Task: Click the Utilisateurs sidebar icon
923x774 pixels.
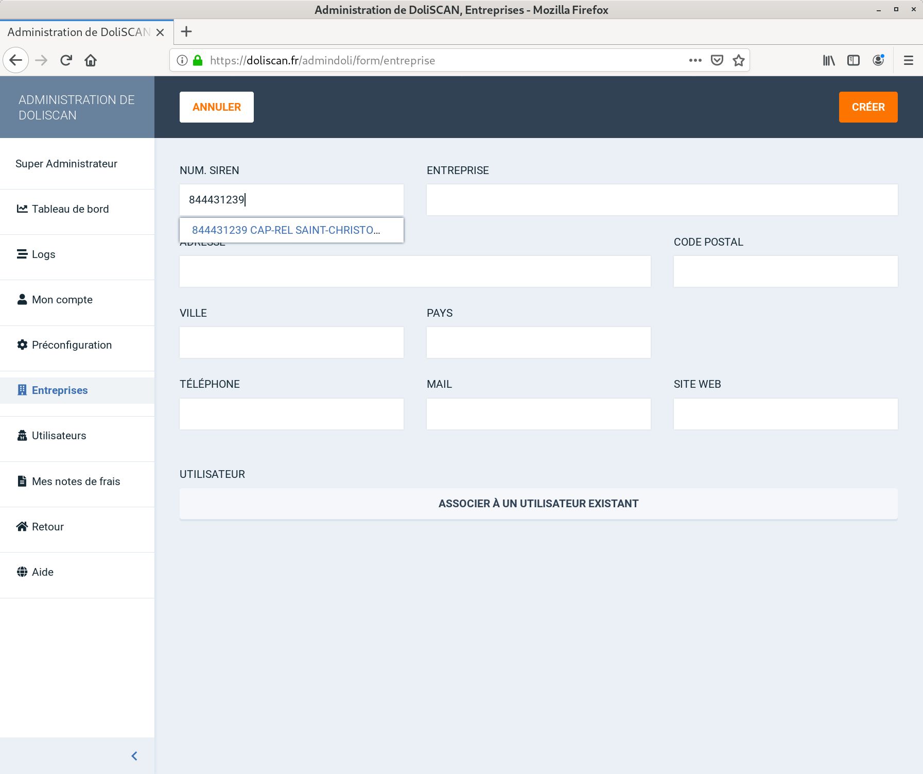Action: (x=22, y=436)
